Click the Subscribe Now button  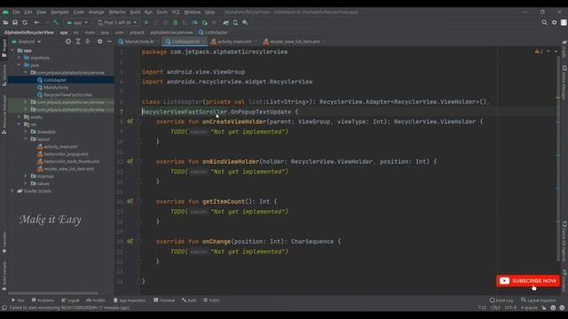coord(528,281)
